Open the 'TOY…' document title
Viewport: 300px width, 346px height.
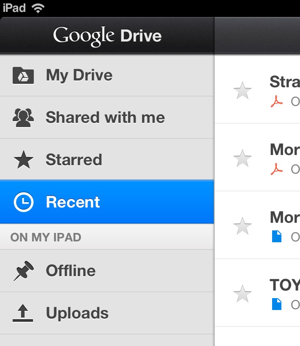(x=285, y=285)
